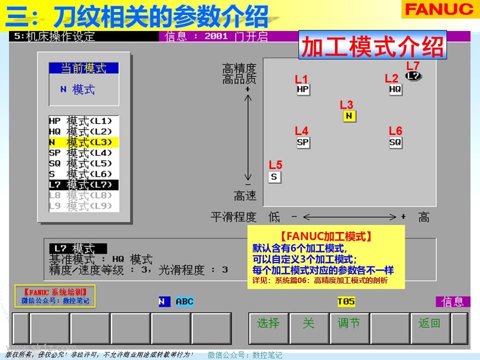Choose SP 模式(L4) in the mode list
Image resolution: width=480 pixels, height=360 pixels.
click(x=83, y=153)
